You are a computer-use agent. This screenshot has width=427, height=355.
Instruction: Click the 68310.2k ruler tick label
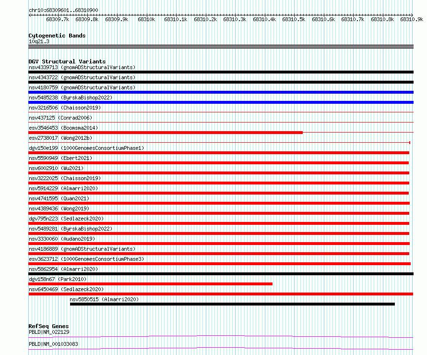[x=205, y=19]
